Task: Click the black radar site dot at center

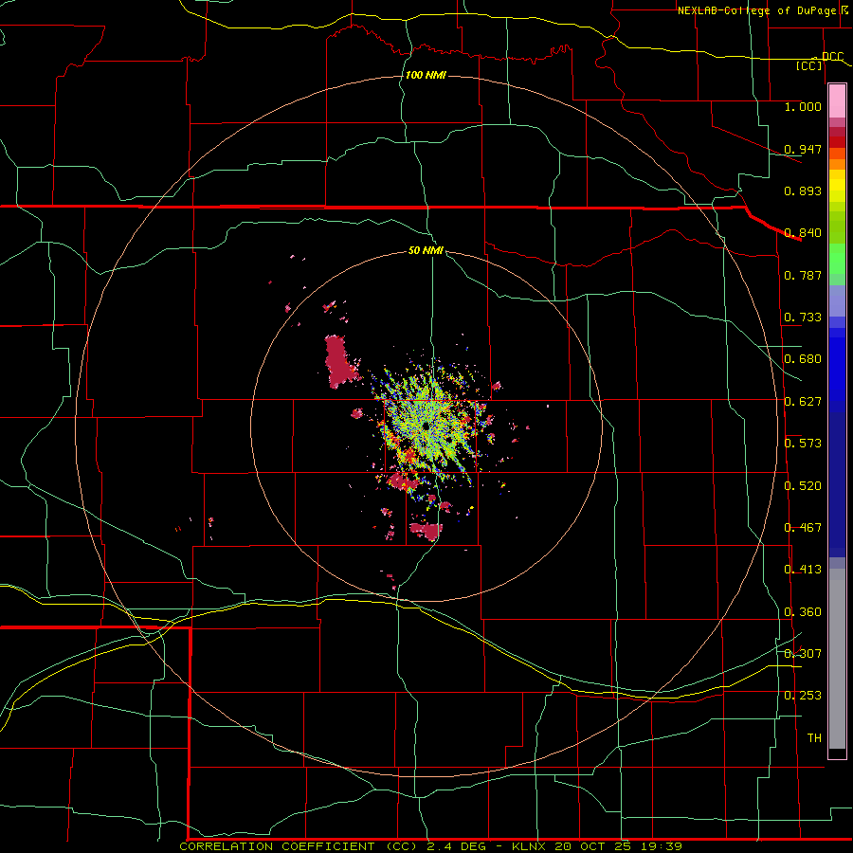Action: click(x=425, y=426)
